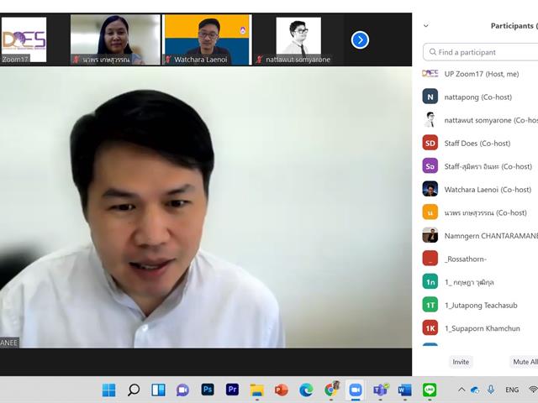Click the Find a participant search field
The image size is (538, 403).
click(x=480, y=52)
